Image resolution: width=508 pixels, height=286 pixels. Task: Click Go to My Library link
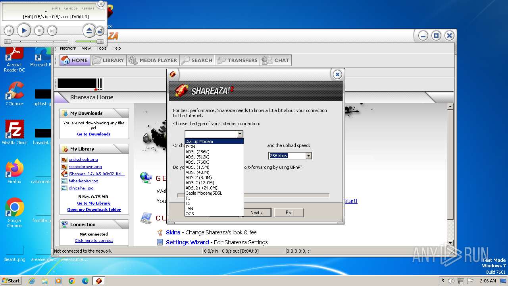[94, 203]
